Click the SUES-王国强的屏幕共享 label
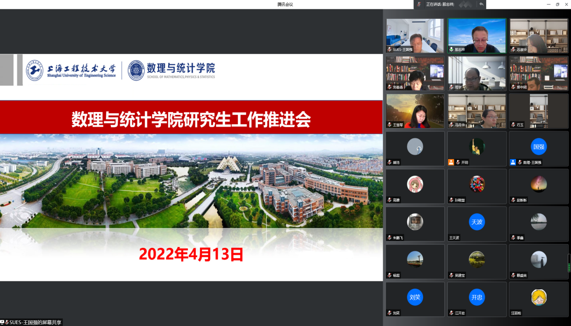Viewport: 571px width, 326px height. pos(35,322)
